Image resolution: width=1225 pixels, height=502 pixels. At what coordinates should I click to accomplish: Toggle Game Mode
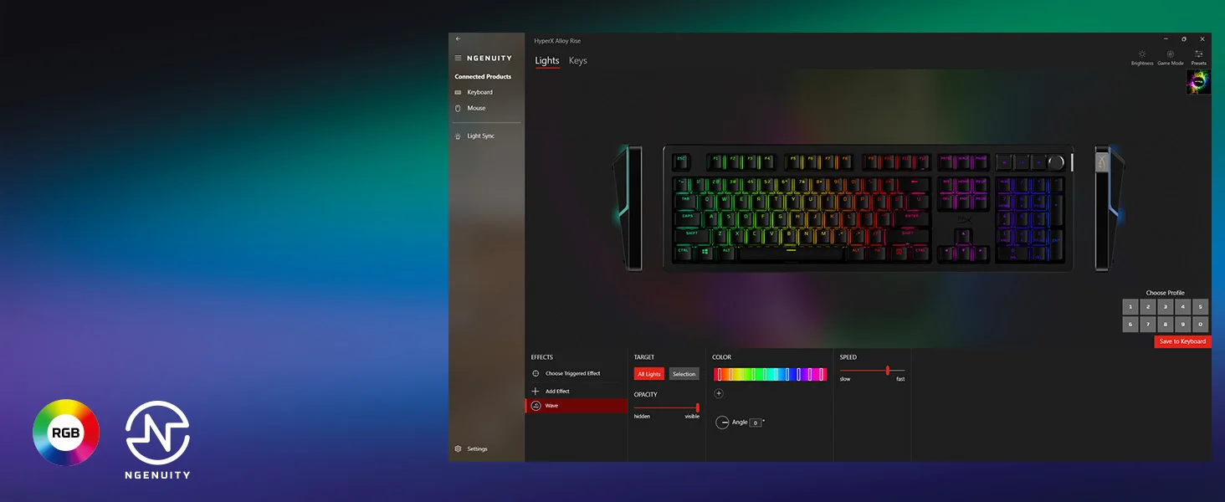click(x=1171, y=57)
